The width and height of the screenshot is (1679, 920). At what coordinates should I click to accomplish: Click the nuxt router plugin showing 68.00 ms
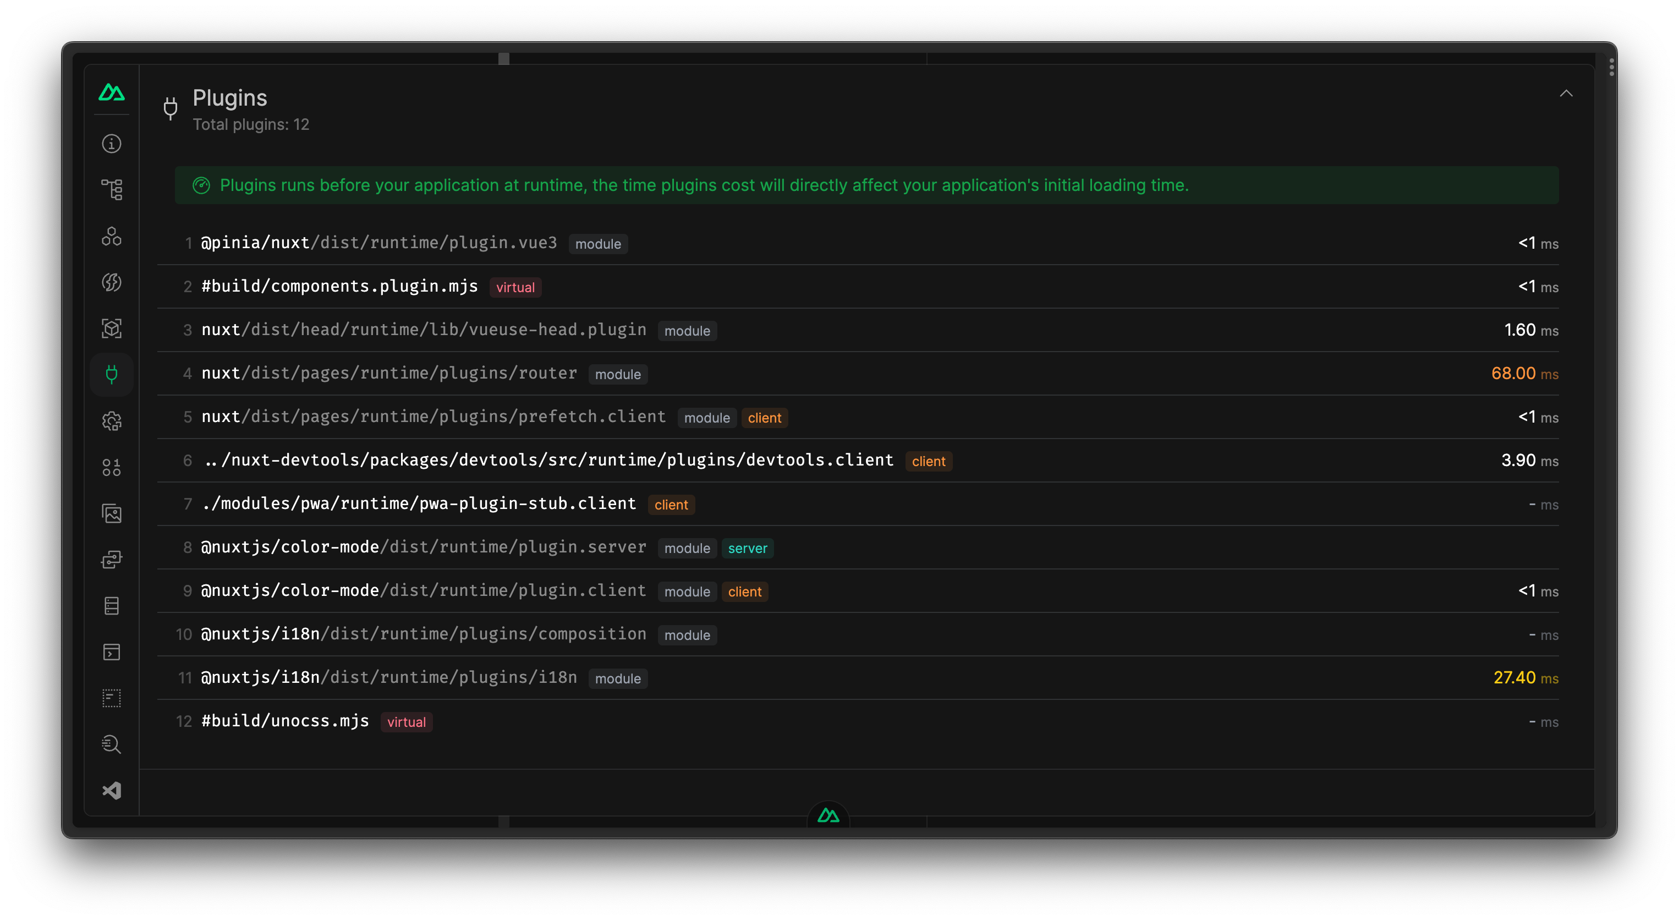[x=388, y=373]
